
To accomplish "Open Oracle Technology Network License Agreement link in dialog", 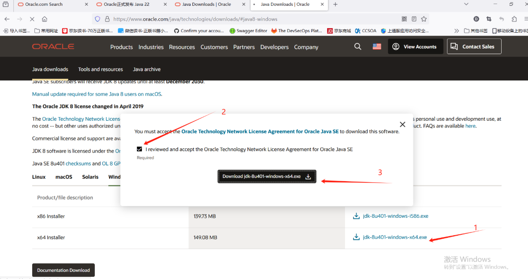I will [260, 131].
